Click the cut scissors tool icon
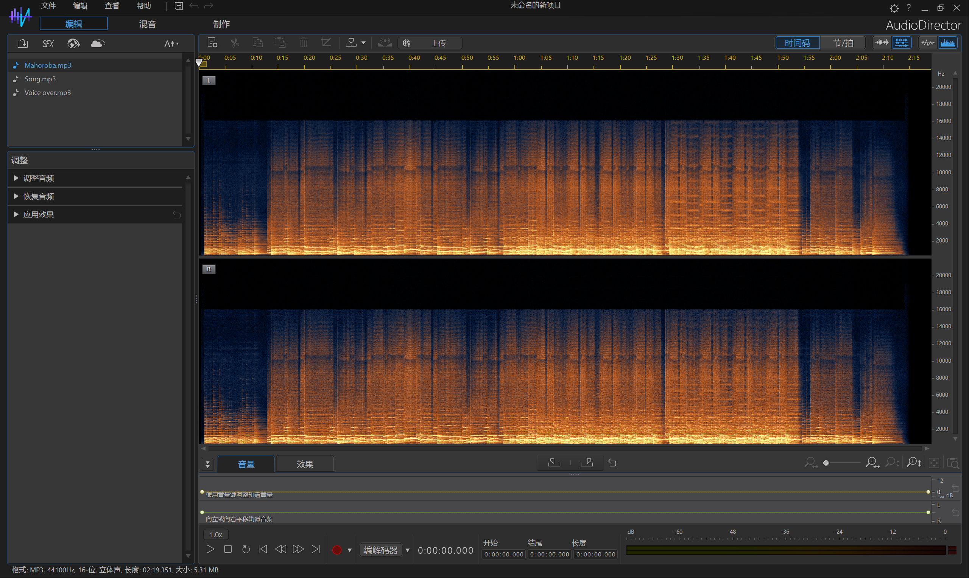The image size is (969, 578). [x=235, y=42]
